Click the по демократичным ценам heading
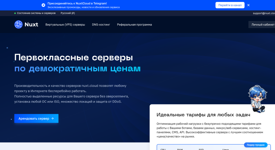Viewport: 275px width, 150px height. pyautogui.click(x=77, y=69)
